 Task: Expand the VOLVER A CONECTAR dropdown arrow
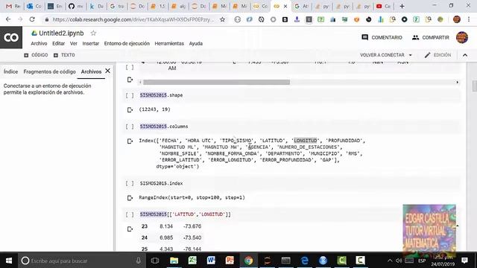coord(411,55)
